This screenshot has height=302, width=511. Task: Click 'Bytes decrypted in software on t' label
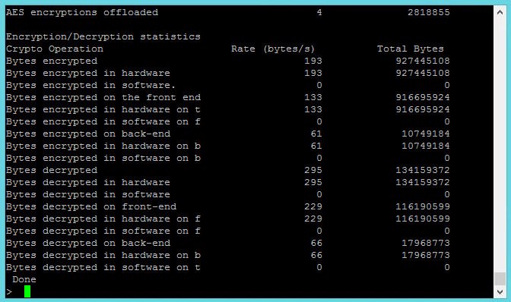click(103, 267)
